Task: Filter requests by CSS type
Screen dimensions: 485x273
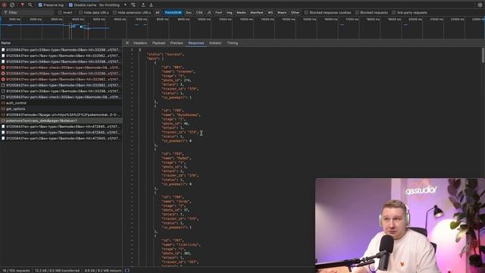Action: [x=199, y=13]
